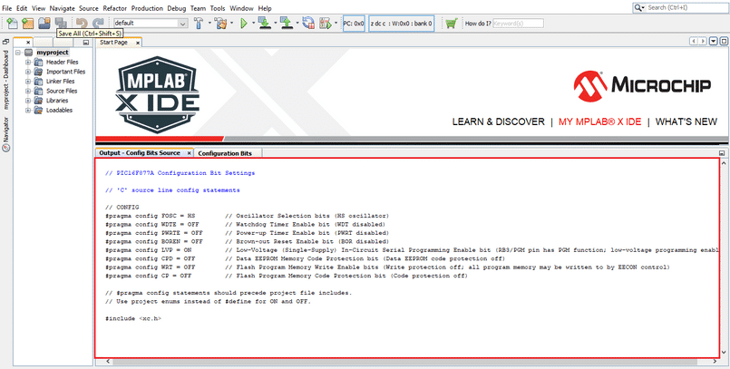Click the Loadables folder icon
The width and height of the screenshot is (730, 369).
click(x=38, y=111)
